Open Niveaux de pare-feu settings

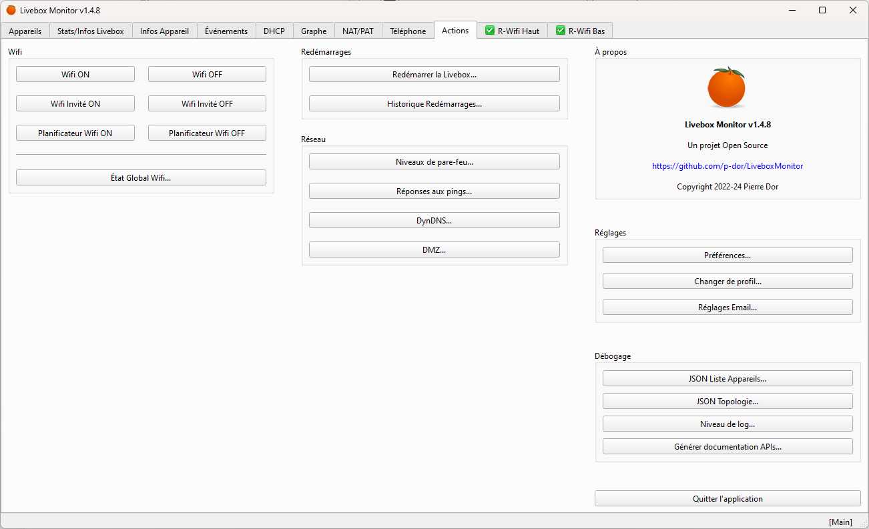[x=434, y=161]
